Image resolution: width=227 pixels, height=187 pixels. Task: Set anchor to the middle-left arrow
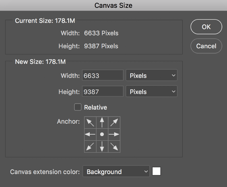coord(90,134)
